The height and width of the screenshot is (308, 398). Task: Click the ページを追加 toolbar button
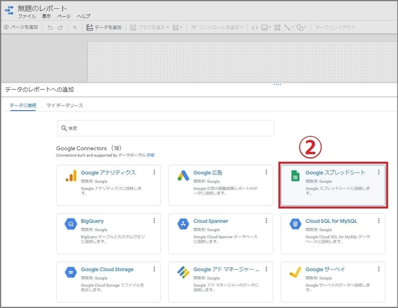21,27
